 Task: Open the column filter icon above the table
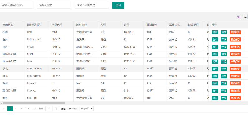tap(238, 17)
